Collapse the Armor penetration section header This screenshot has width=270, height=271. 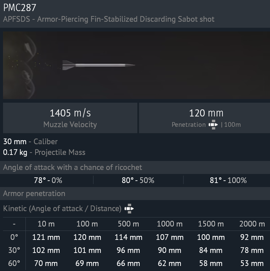(x=34, y=193)
